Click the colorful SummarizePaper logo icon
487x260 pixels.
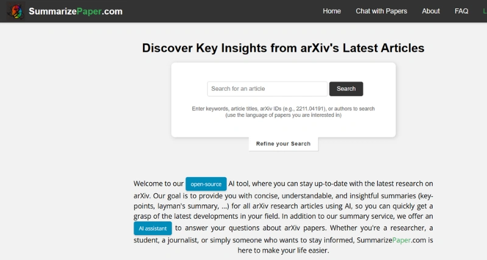(x=16, y=11)
